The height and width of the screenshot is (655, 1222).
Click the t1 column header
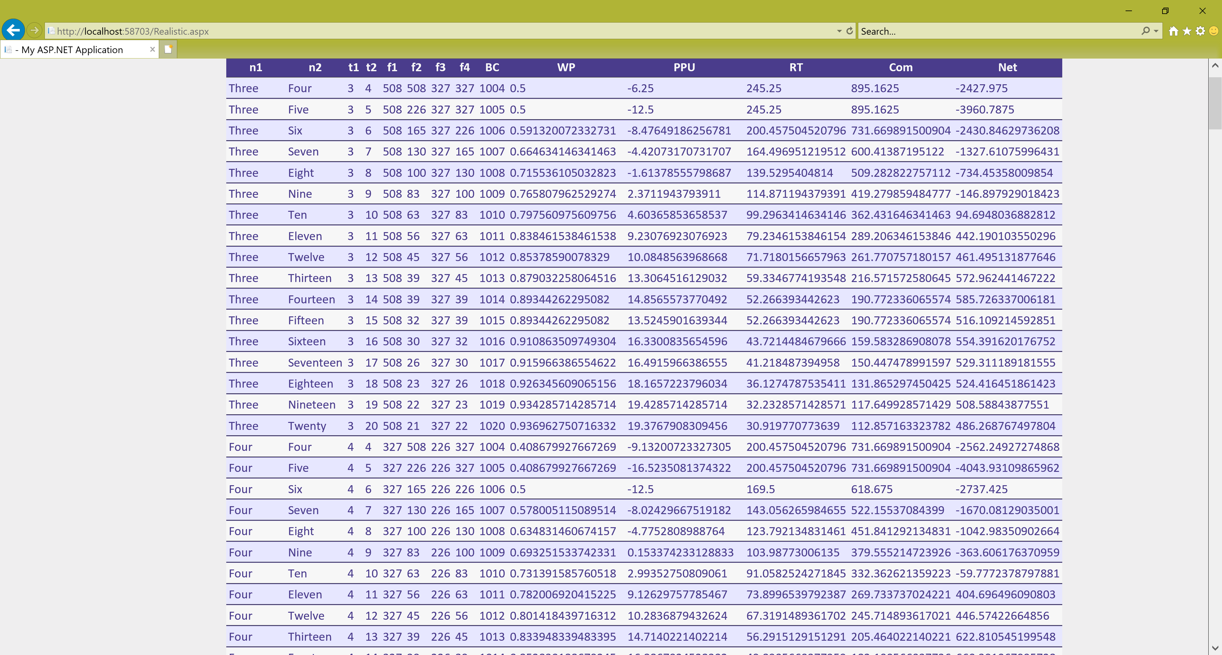[x=354, y=67]
